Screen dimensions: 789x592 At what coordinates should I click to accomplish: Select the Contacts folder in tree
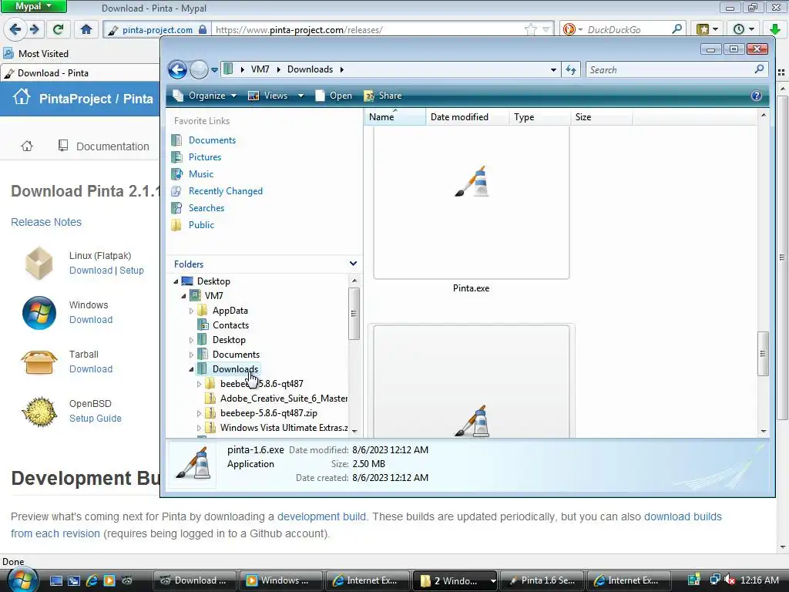click(x=230, y=325)
